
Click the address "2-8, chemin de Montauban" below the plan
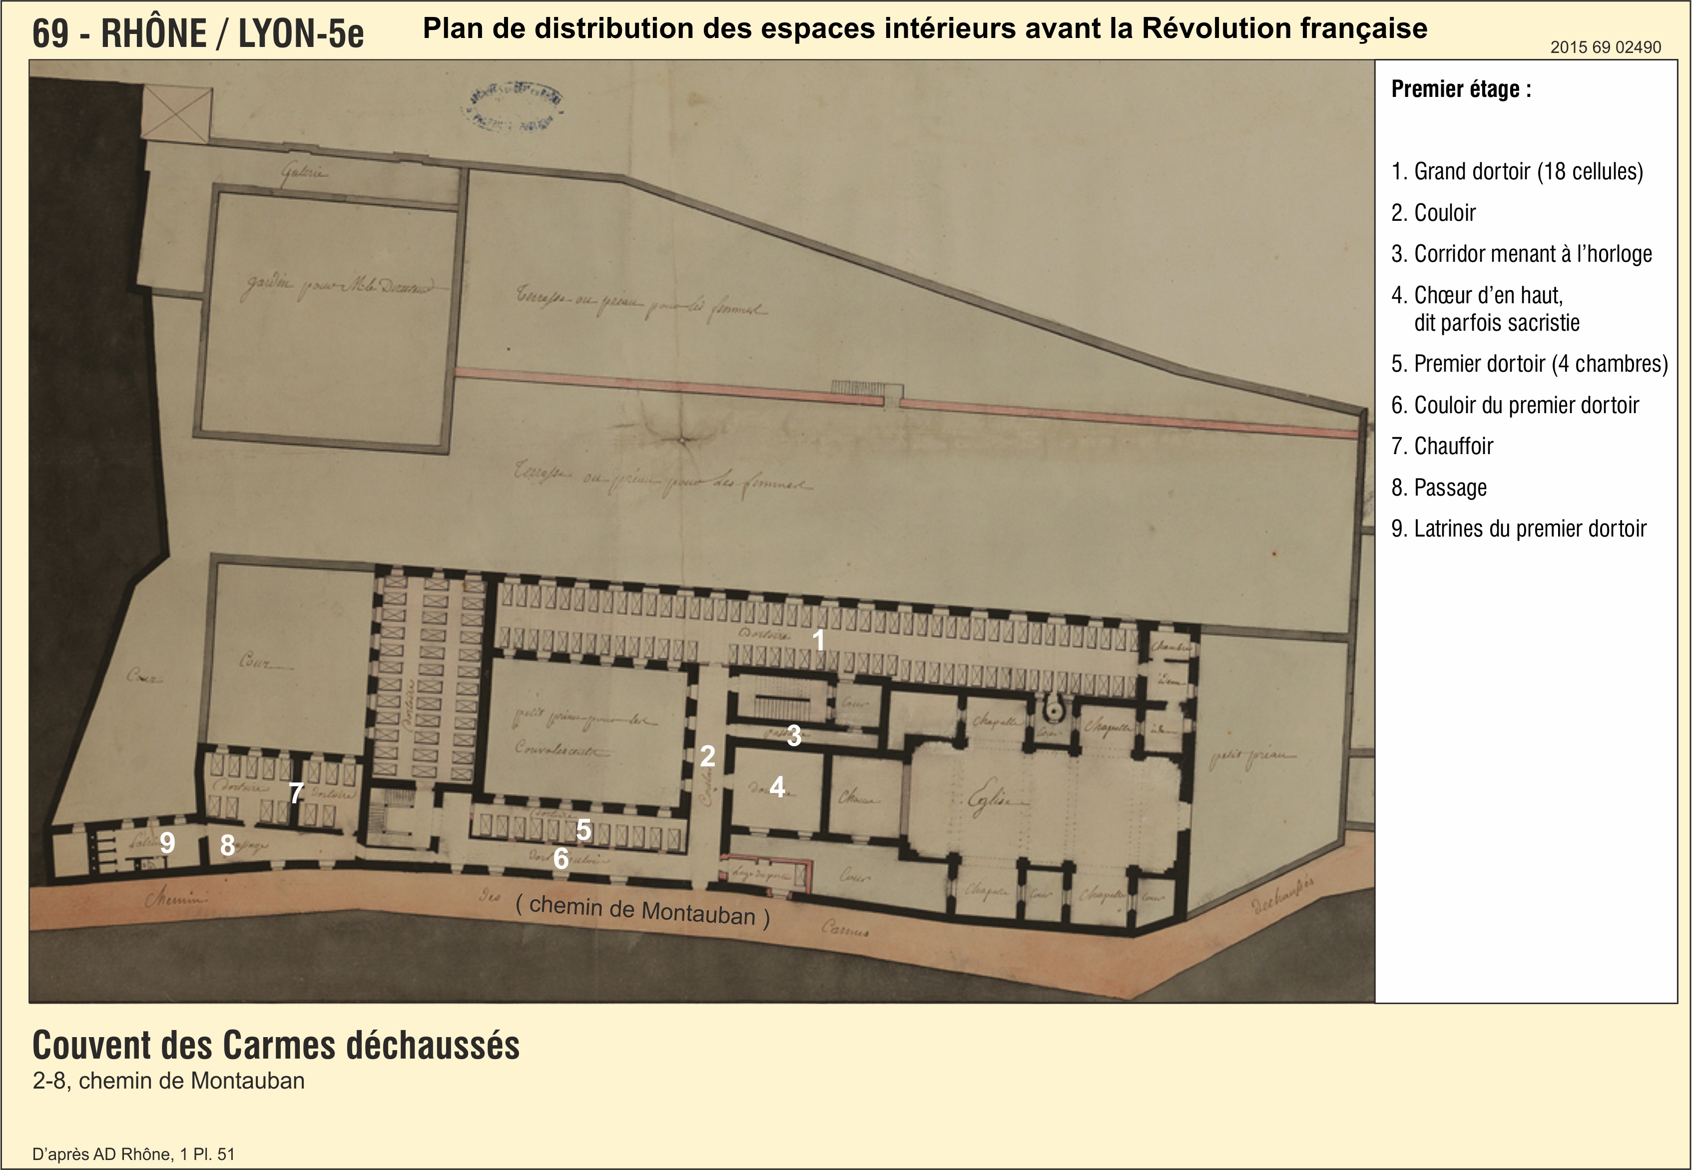tap(169, 1081)
